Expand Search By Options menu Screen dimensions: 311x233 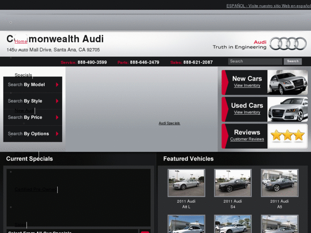[x=33, y=134]
